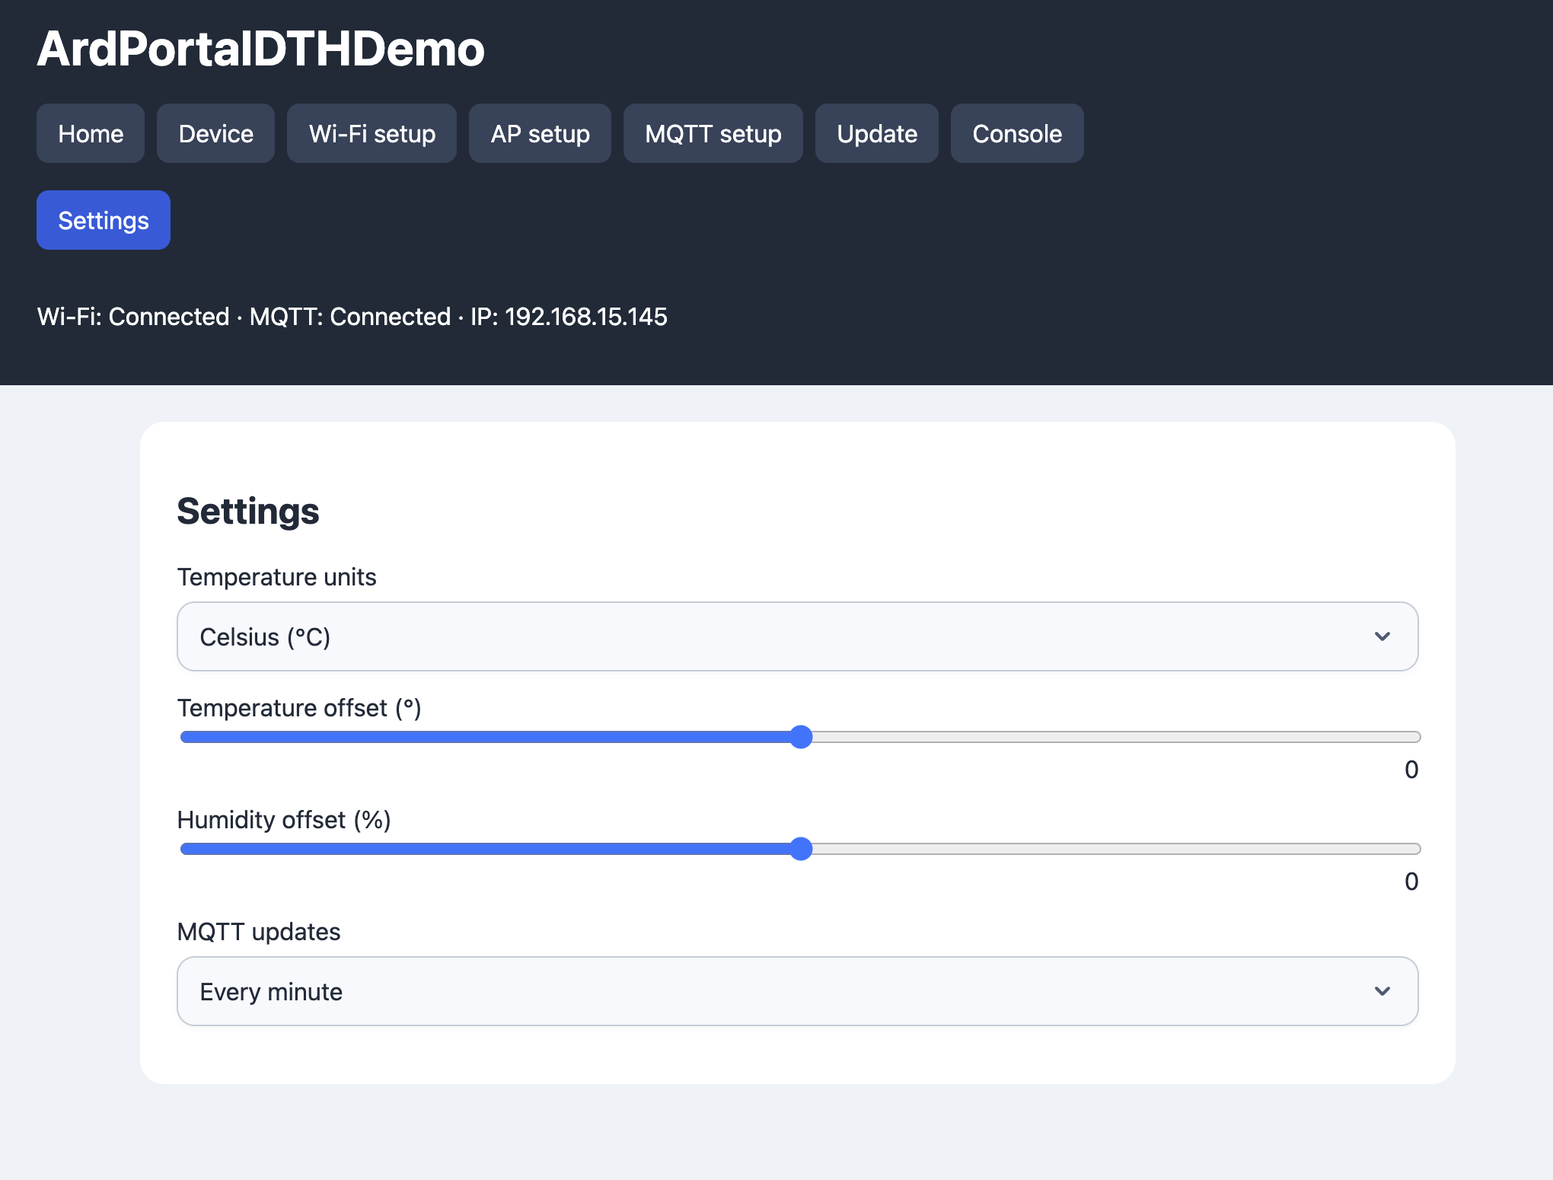Click the Temperature offset value 0

[x=1411, y=770]
